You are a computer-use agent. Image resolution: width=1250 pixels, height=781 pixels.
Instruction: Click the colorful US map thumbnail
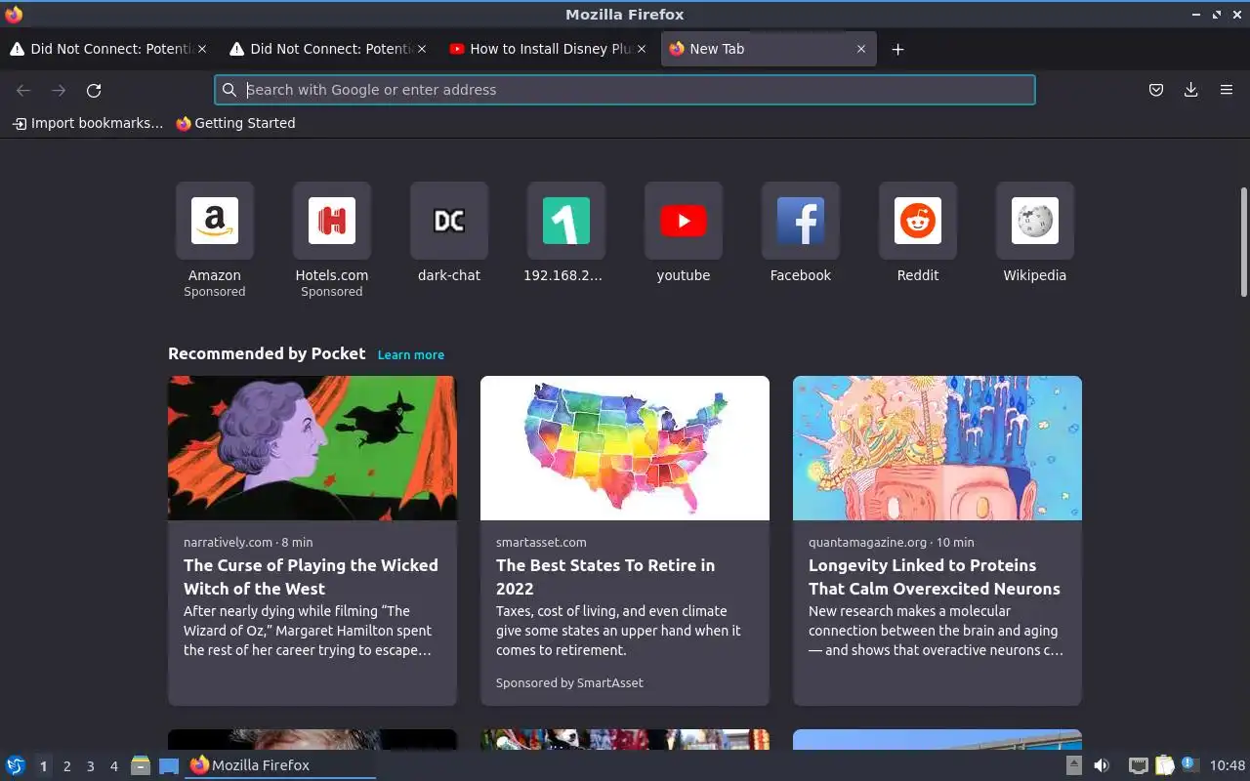point(625,448)
